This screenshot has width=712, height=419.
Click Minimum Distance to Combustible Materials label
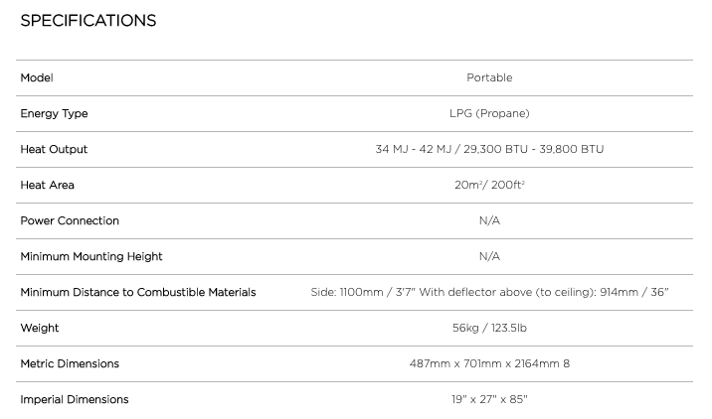138,292
